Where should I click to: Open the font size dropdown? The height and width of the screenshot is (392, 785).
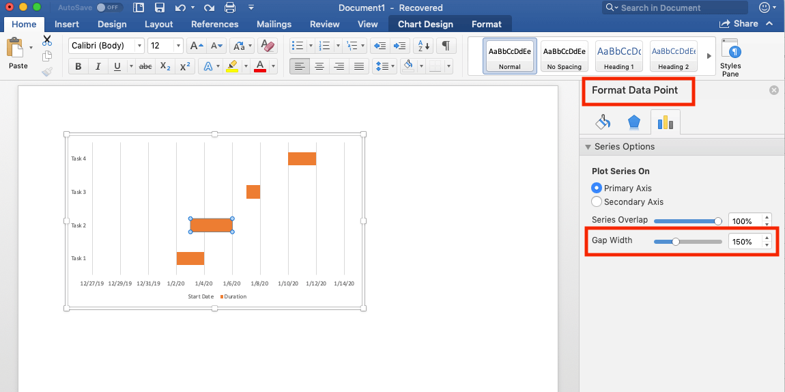click(166, 46)
